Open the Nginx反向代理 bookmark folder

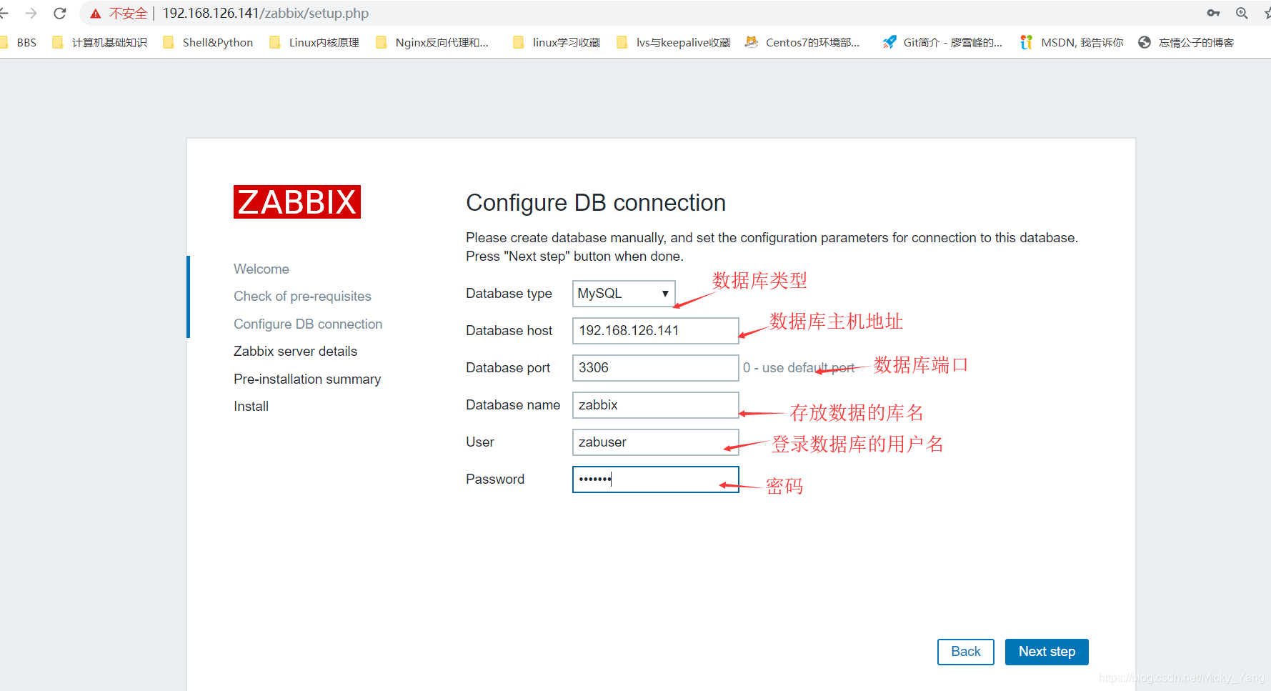click(432, 42)
